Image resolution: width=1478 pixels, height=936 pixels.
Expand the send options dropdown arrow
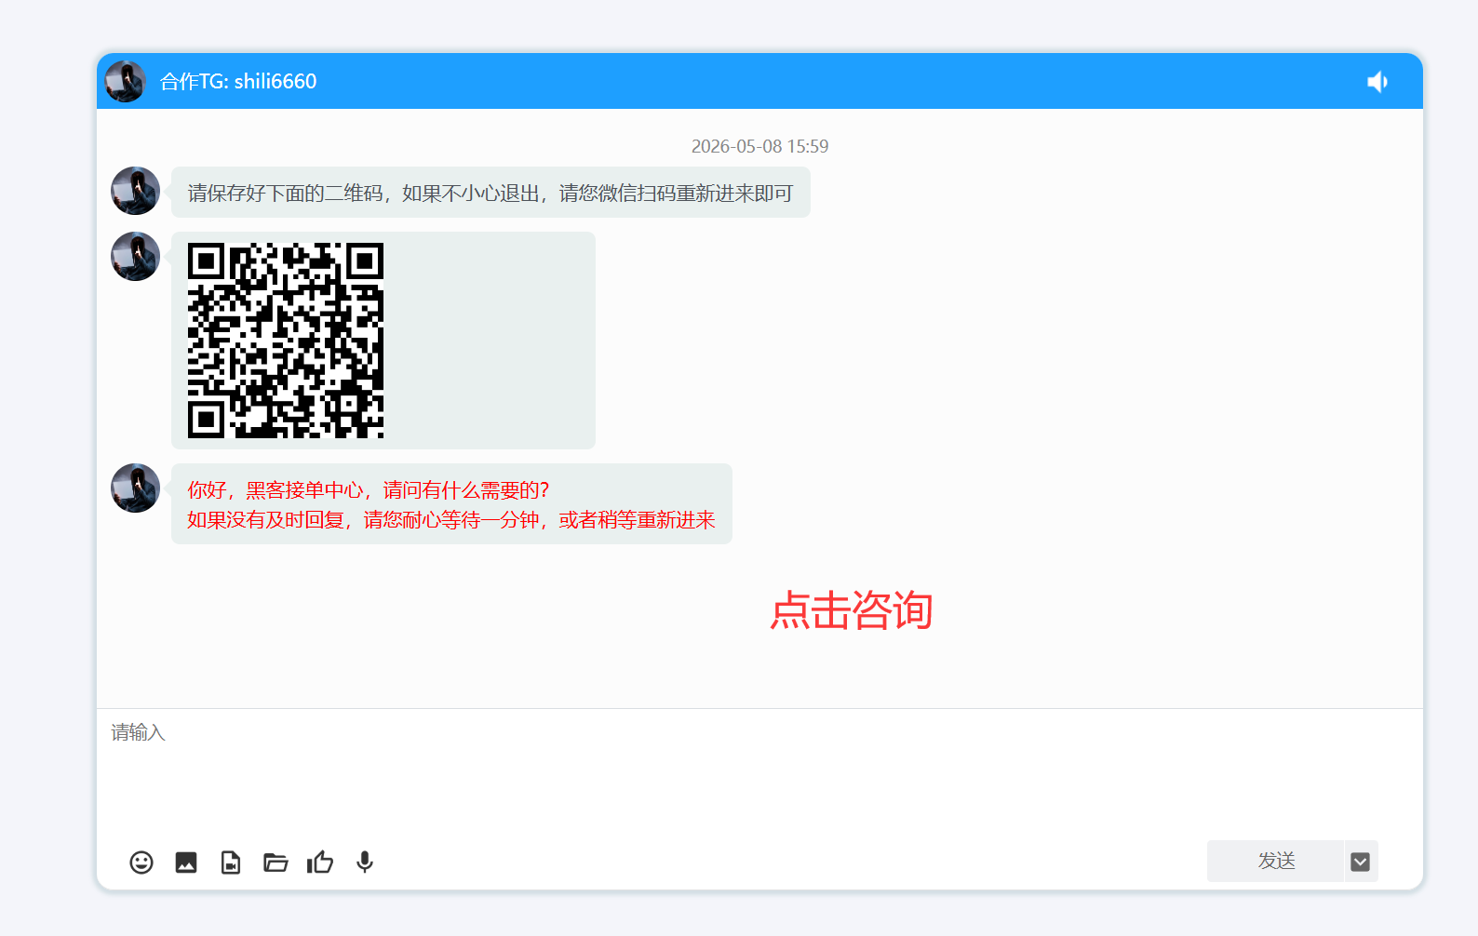click(1361, 862)
